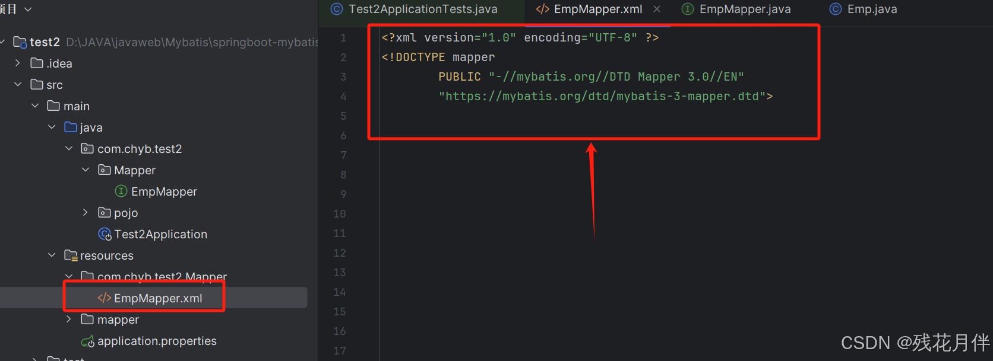
Task: Collapse the main folder chevron
Action: pos(35,106)
